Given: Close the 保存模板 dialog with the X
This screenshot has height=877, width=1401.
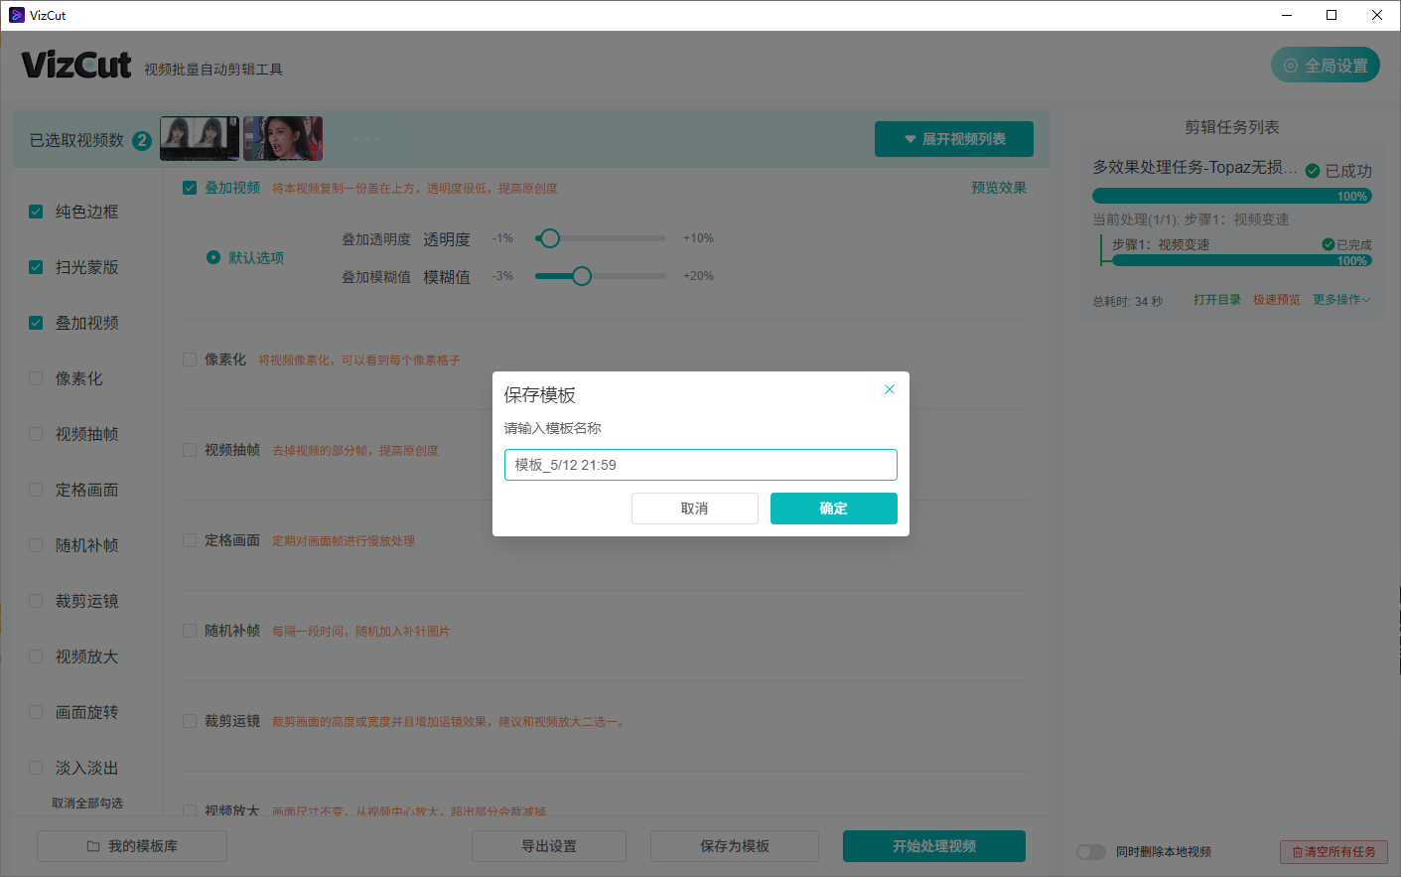Looking at the screenshot, I should pos(890,389).
